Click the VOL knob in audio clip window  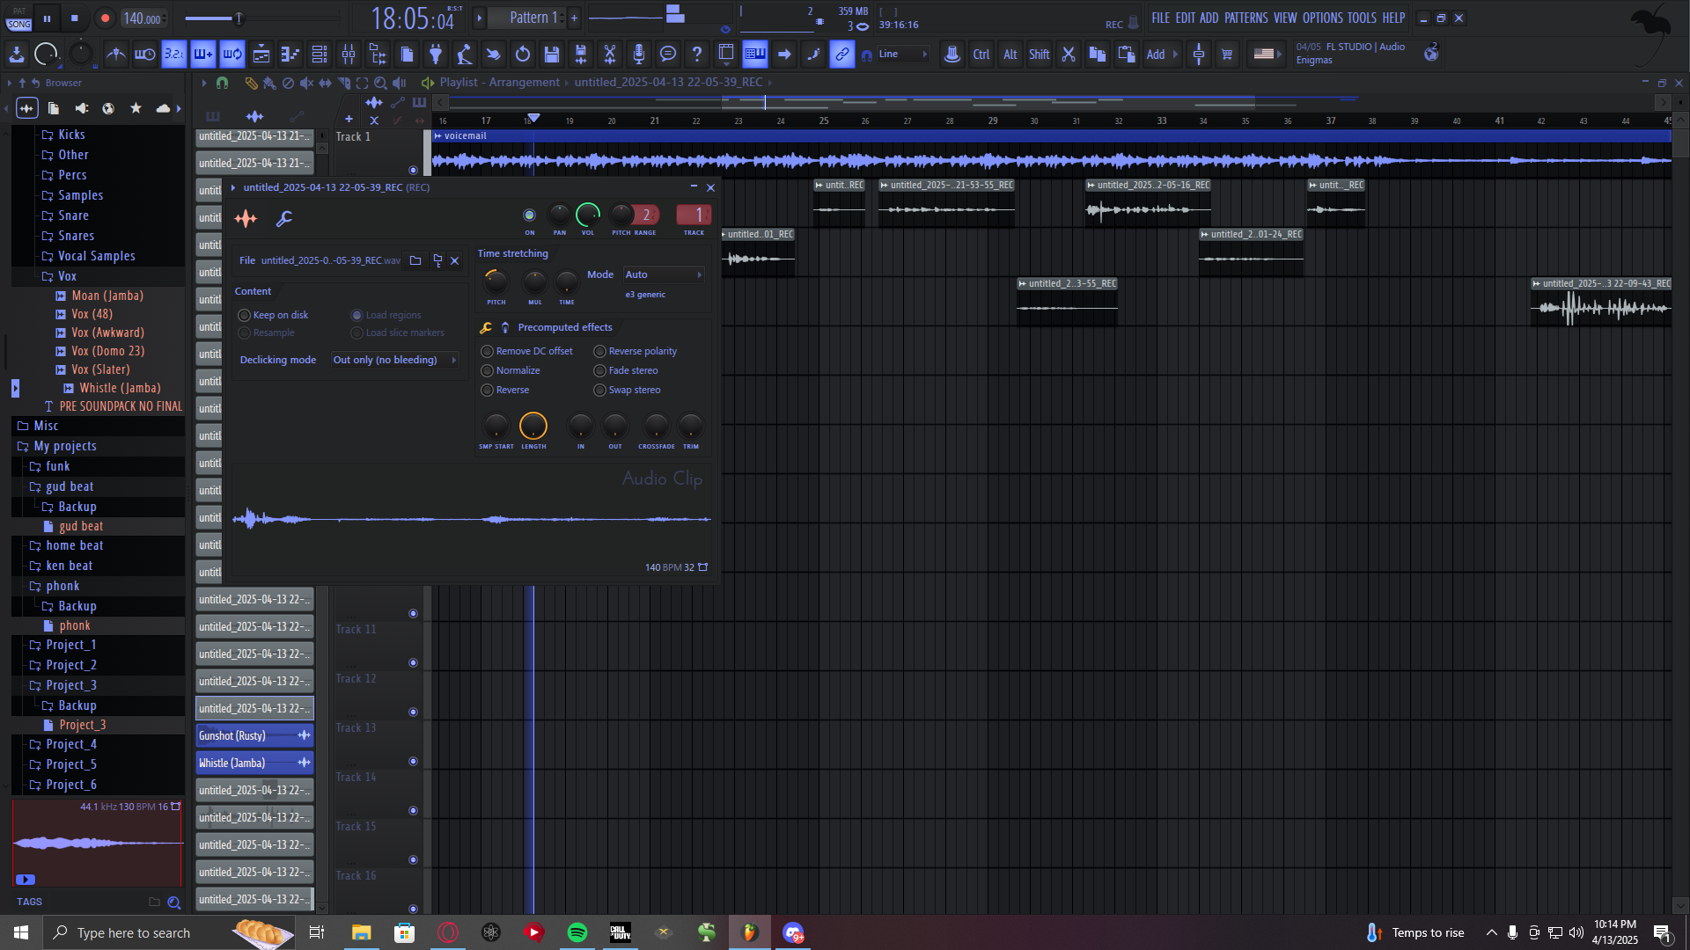click(x=587, y=216)
